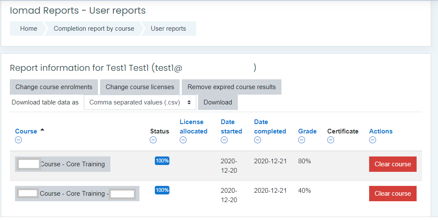The width and height of the screenshot is (438, 220).
Task: Click the 'Iomad Reports - User reports' page title
Action: [x=78, y=11]
